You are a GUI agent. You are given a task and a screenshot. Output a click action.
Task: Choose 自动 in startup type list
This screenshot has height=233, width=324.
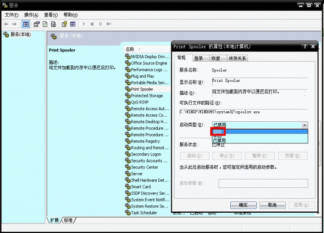[x=260, y=132]
